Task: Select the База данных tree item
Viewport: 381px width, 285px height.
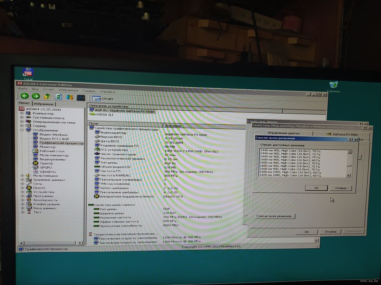Action: pos(45,208)
